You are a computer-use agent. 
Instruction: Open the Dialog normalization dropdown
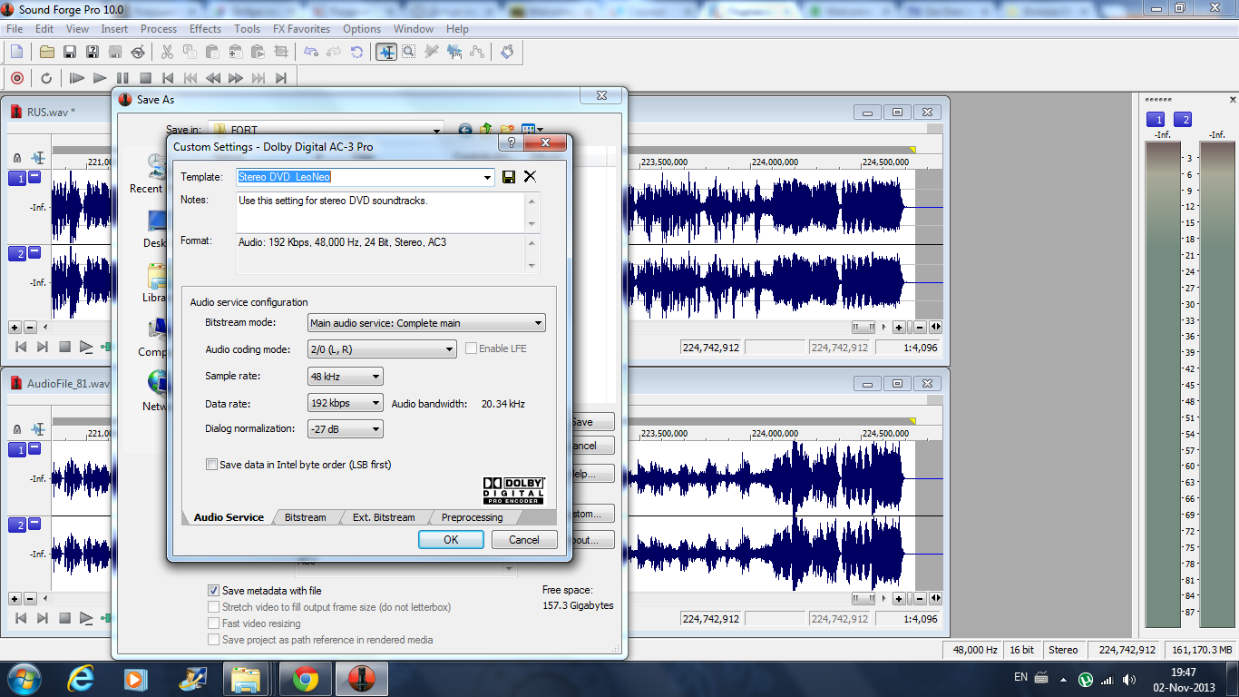click(x=376, y=429)
